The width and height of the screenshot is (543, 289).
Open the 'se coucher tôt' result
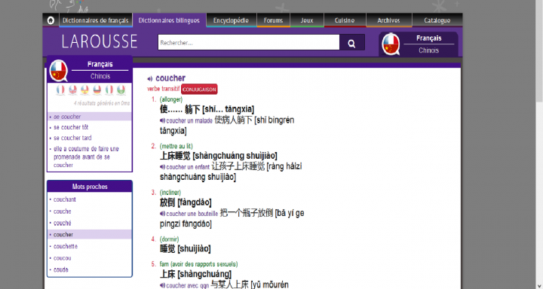click(71, 127)
